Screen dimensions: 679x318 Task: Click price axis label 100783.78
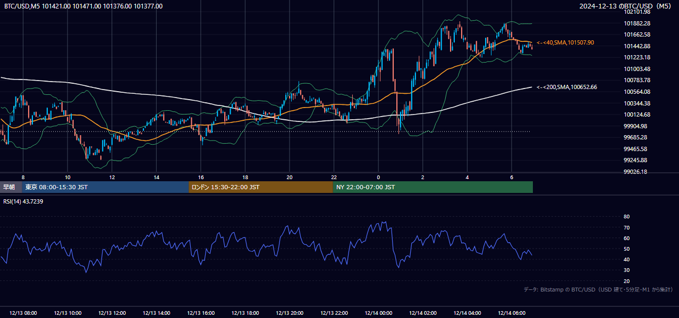(638, 80)
